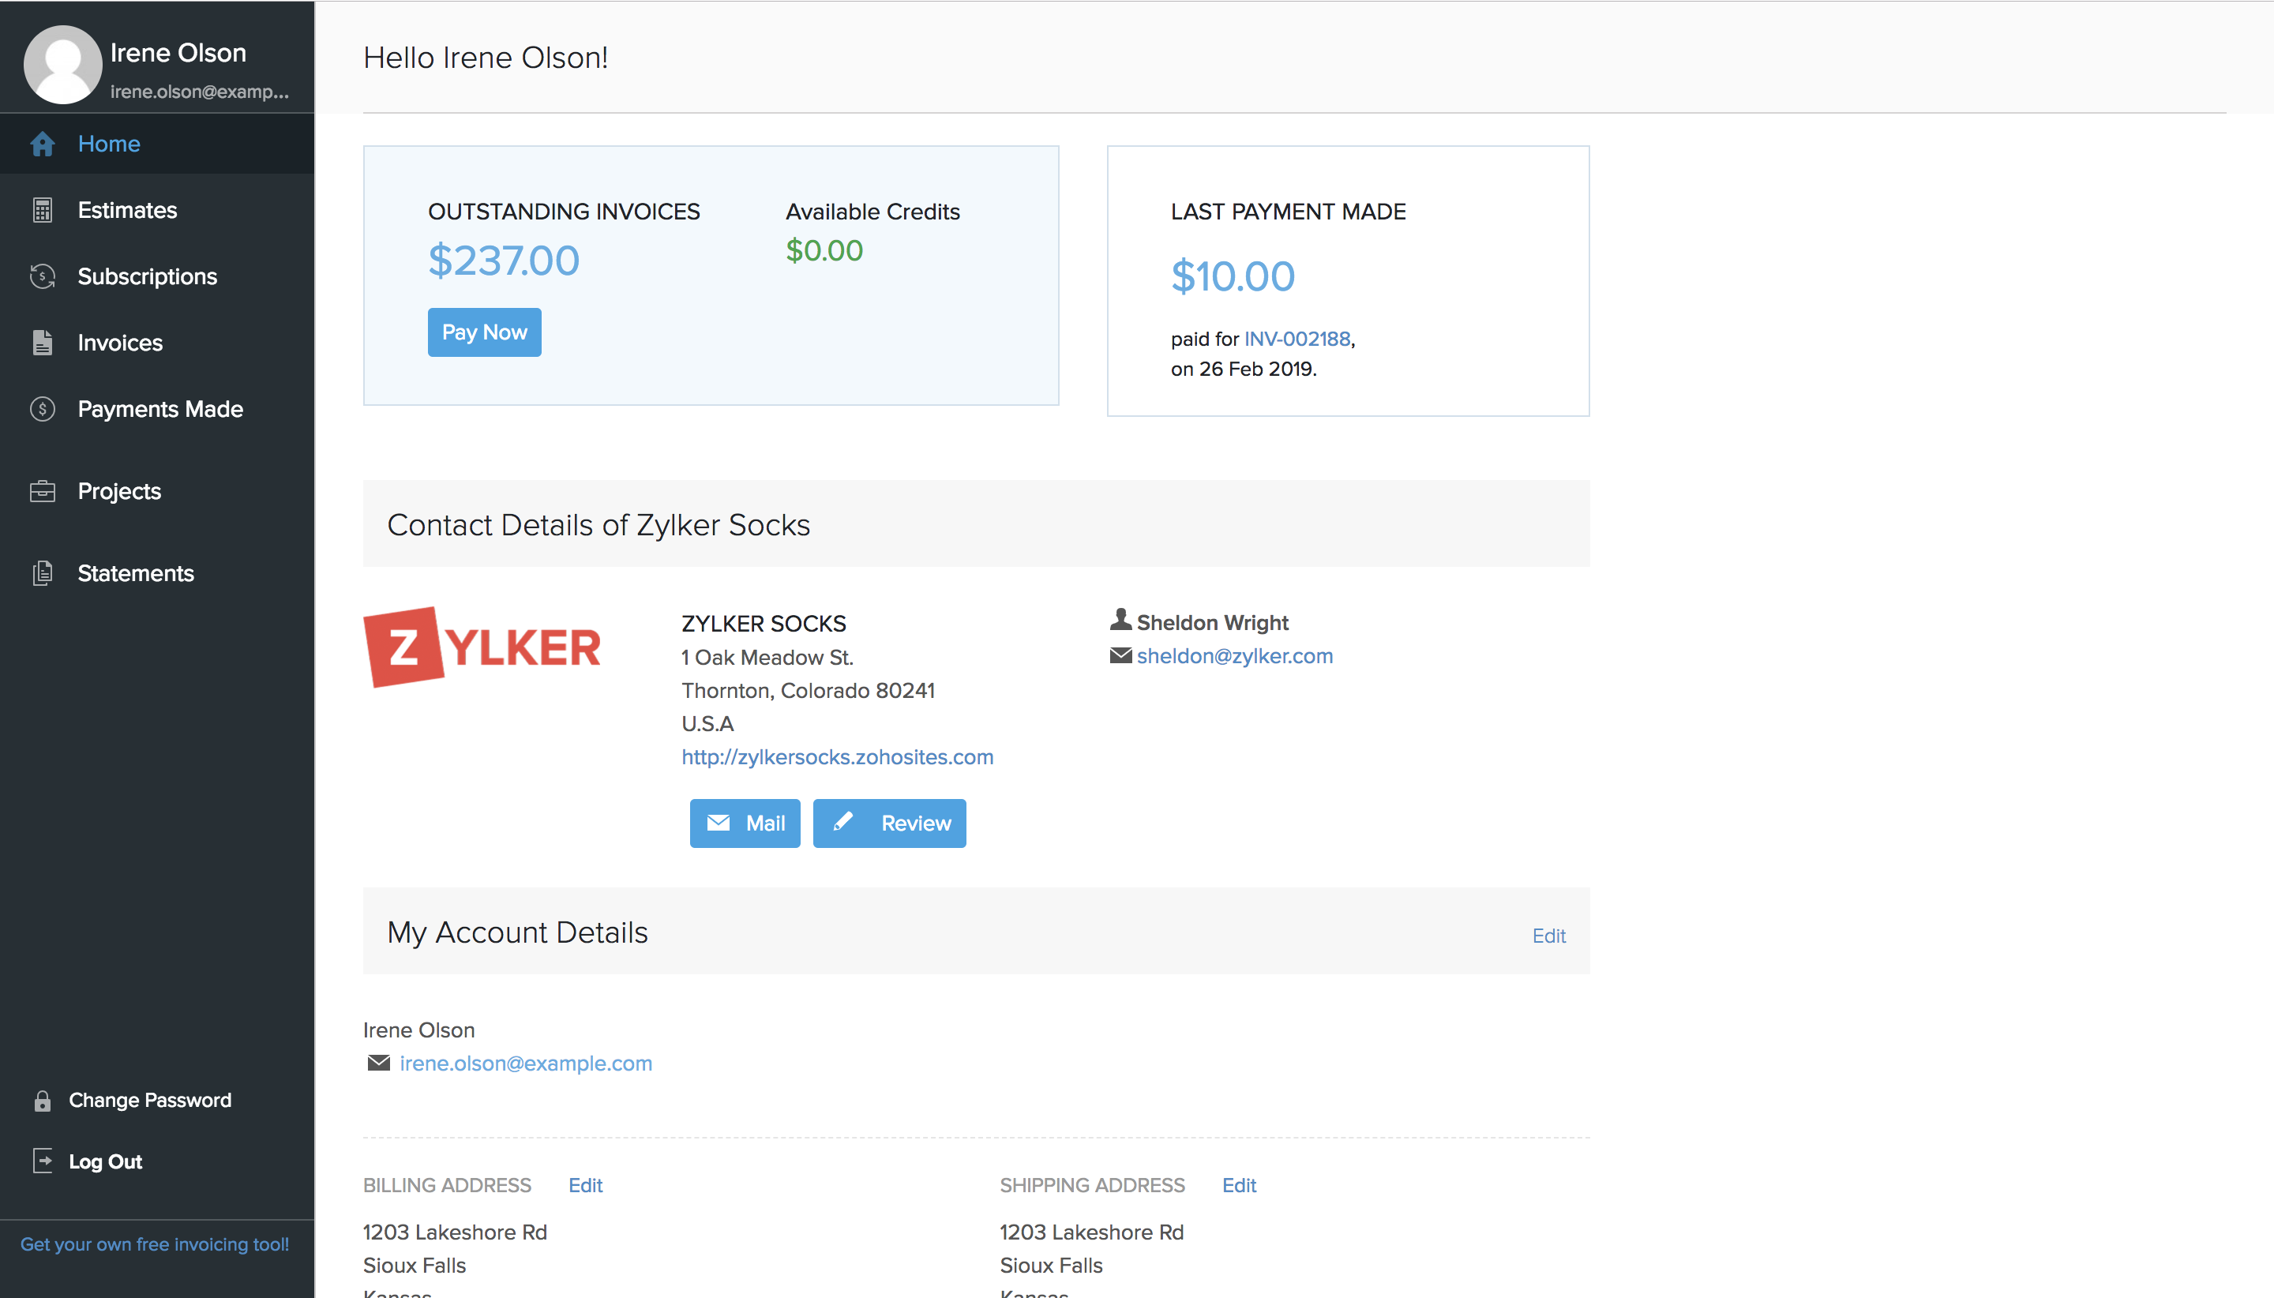This screenshot has width=2274, height=1298.
Task: Open the sheldon@zylker.com email link
Action: tap(1235, 656)
